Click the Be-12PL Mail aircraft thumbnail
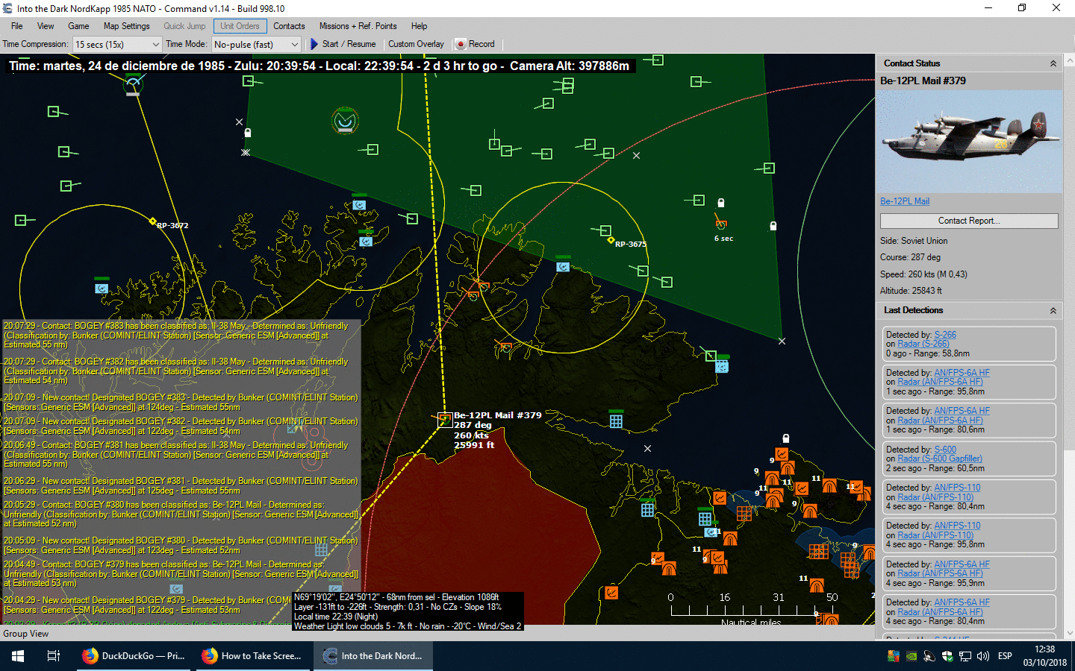This screenshot has height=671, width=1075. tap(968, 142)
